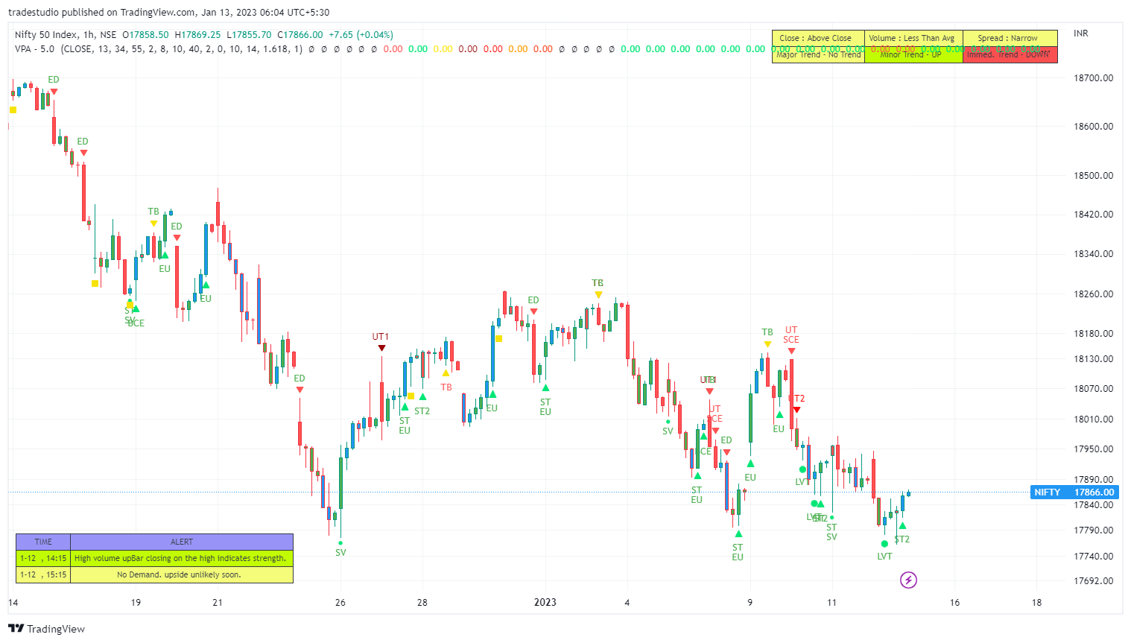This screenshot has width=1131, height=643.
Task: Click the Immed. Trend - DOWN red cell
Action: click(1010, 54)
